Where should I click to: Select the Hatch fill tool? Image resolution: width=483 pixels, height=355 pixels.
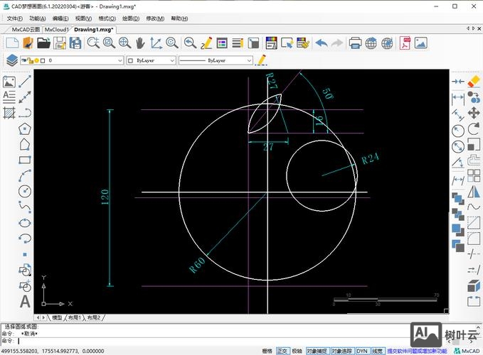(x=9, y=112)
